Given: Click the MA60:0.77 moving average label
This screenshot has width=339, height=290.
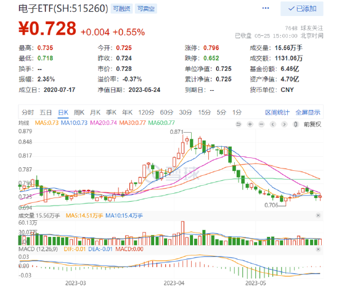Looking at the screenshot, I should click(161, 123).
